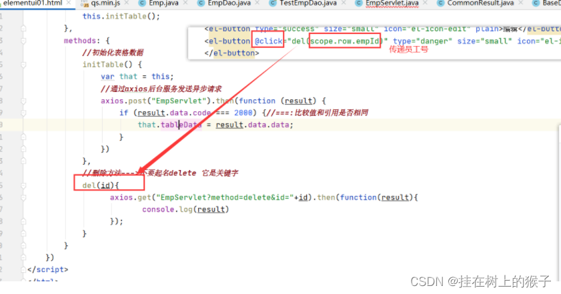This screenshot has height=294, width=561.
Task: Fold the axios.post callback in gutter
Action: click(23, 101)
